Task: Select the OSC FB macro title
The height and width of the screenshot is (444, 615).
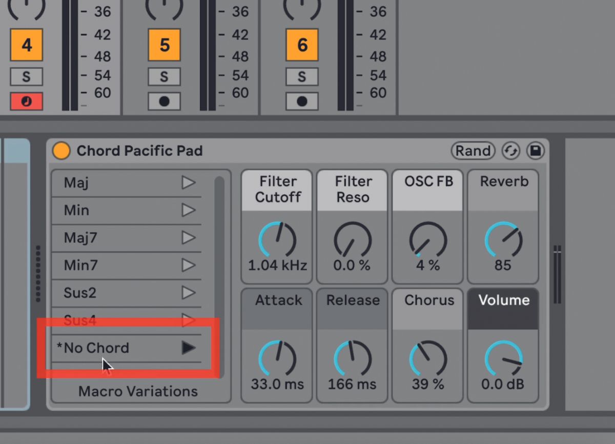Action: 429,181
